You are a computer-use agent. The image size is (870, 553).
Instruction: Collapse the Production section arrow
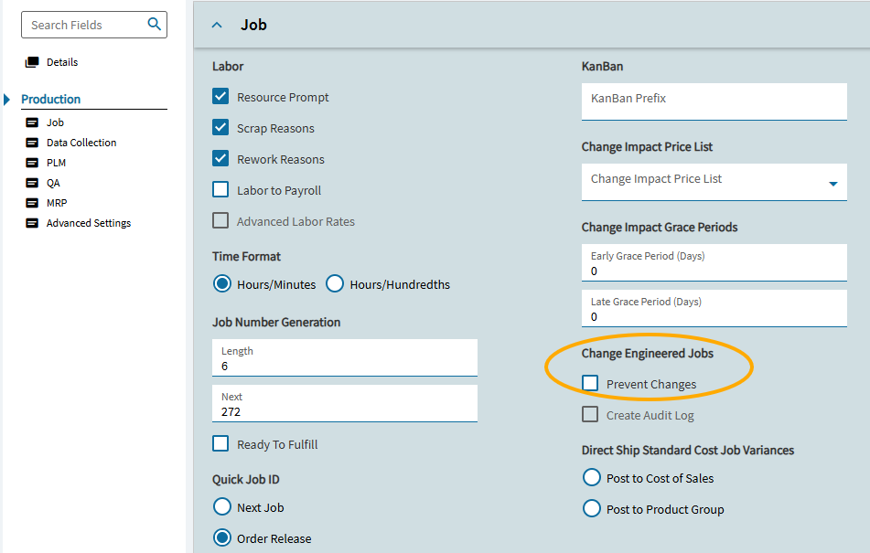point(7,100)
